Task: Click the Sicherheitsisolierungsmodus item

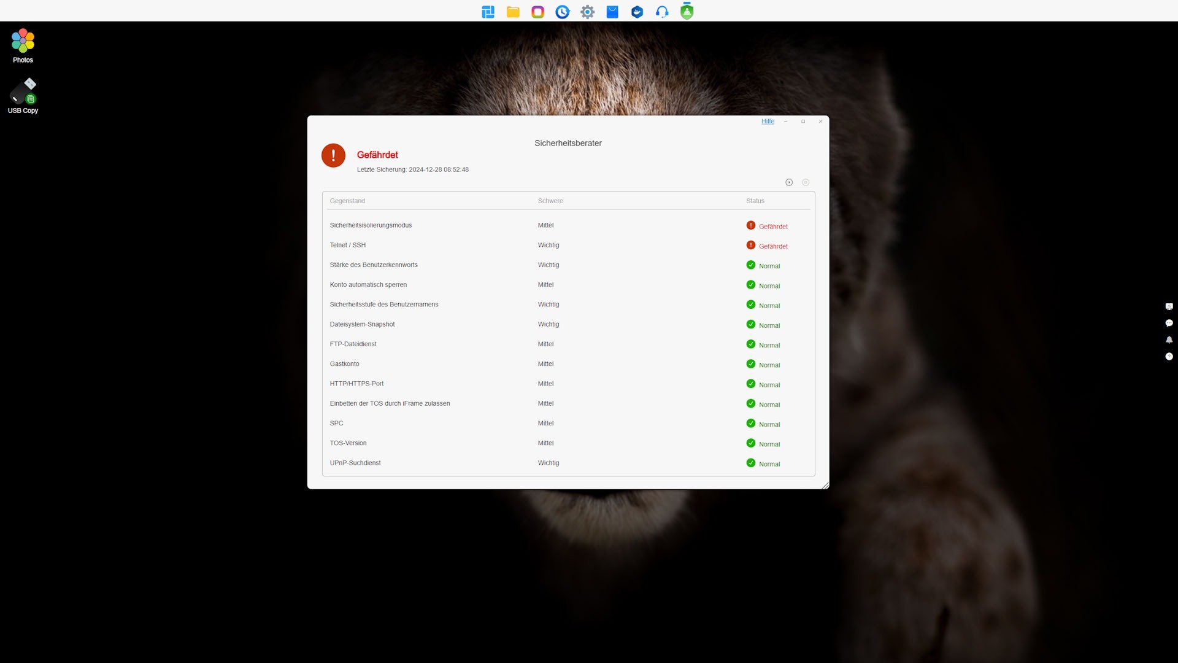Action: pyautogui.click(x=371, y=225)
